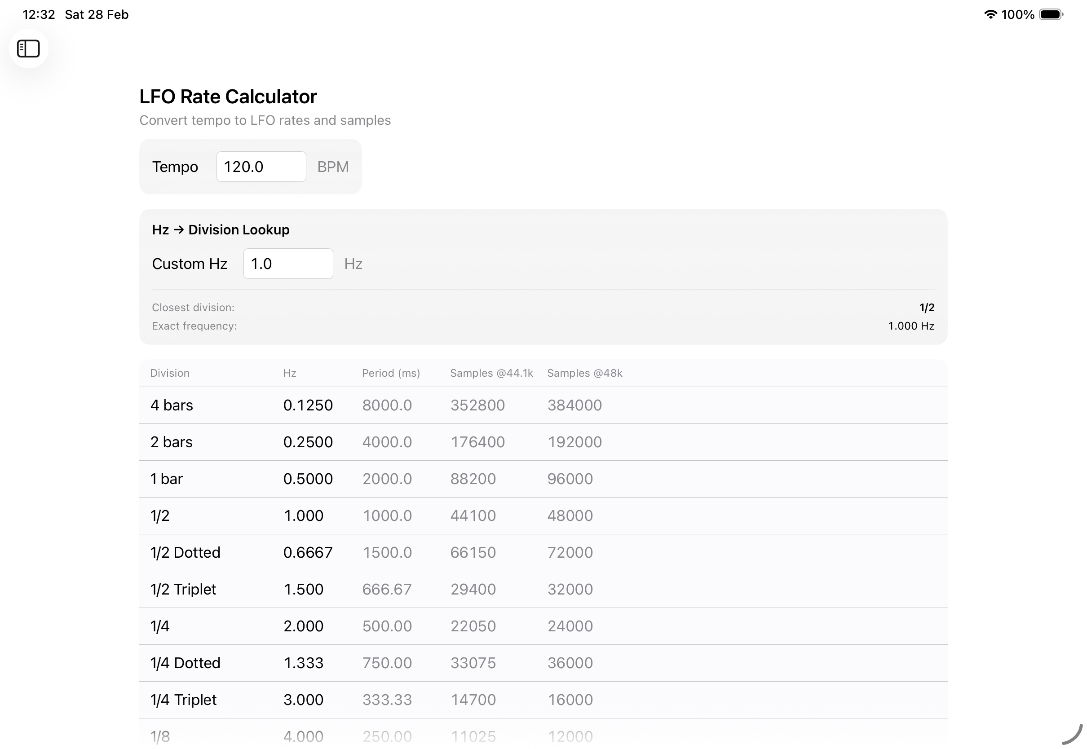
Task: Click the exact frequency value 1.000 Hz
Action: 910,326
